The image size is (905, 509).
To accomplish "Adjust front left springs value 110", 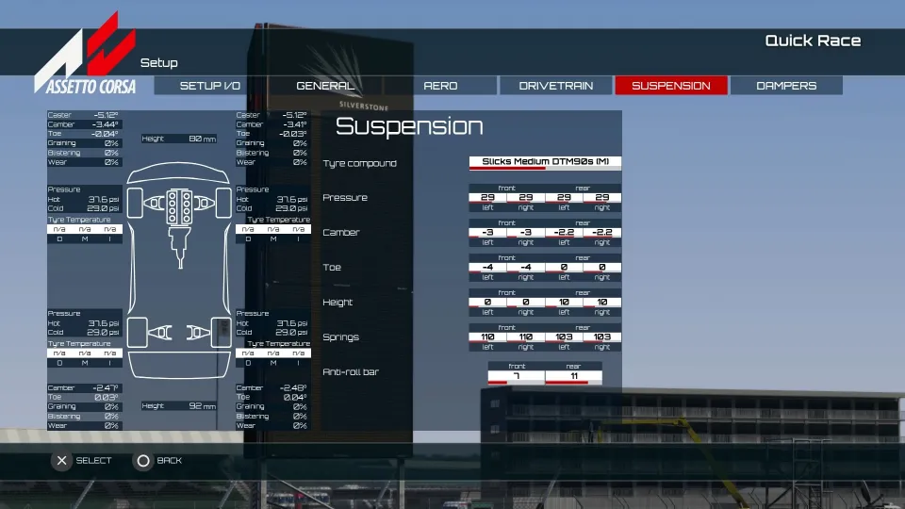I will point(487,337).
